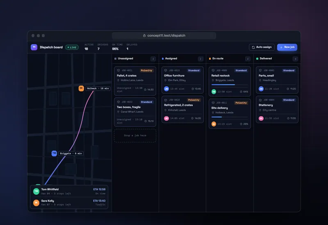Screen dimensions: 328x225
Task: Click the Sara Kelly driver name
Action: coord(48,201)
